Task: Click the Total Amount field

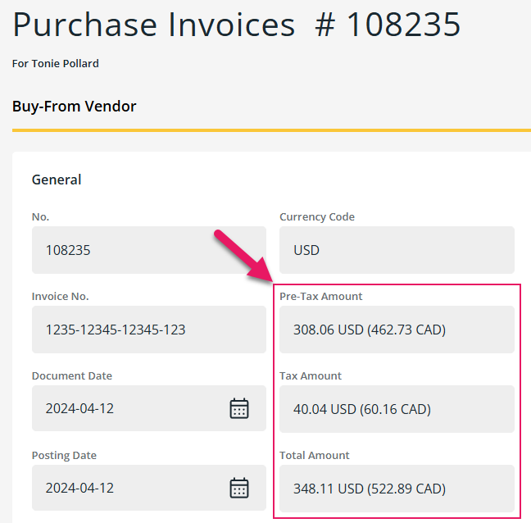Action: tap(397, 489)
